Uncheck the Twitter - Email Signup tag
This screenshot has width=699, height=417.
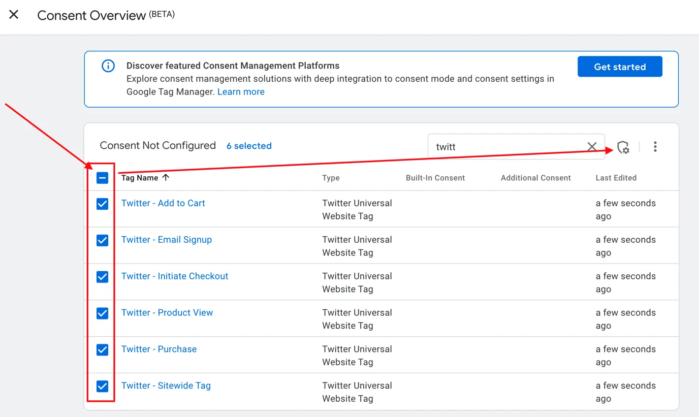[102, 240]
